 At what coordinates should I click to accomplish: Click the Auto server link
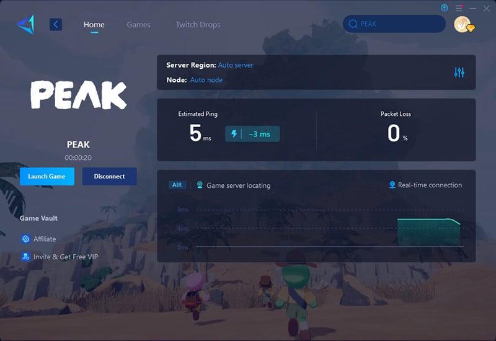[236, 65]
